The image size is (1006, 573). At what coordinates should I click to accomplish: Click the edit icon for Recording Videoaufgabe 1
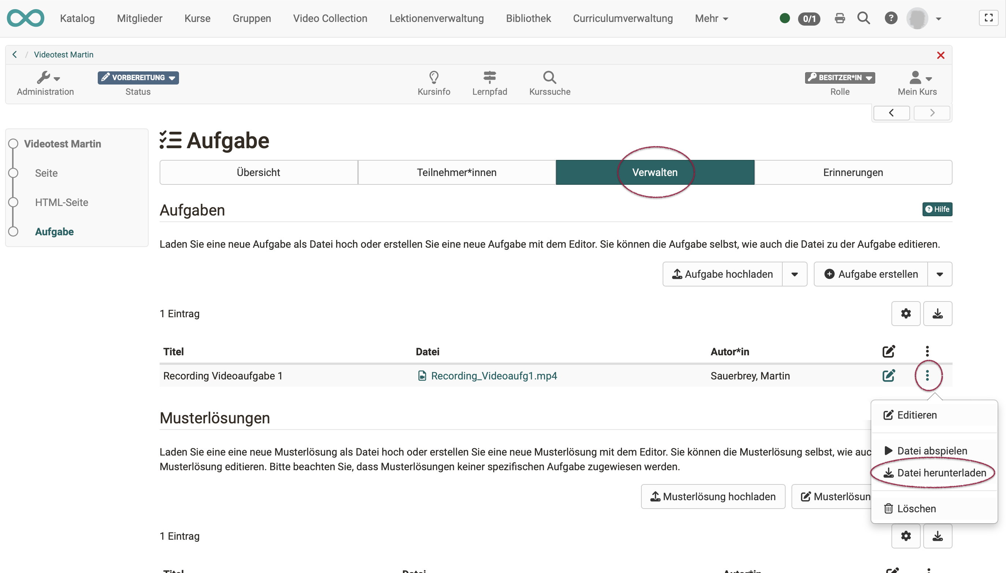coord(888,375)
